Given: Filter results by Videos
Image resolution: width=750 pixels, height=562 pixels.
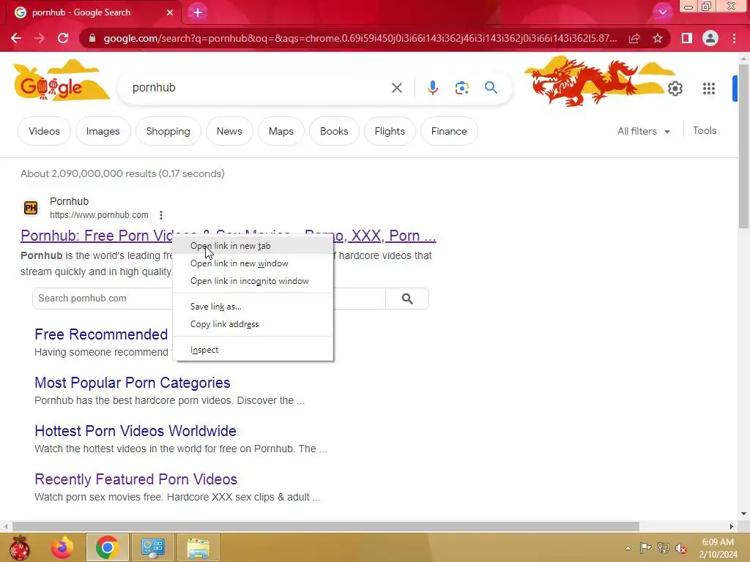Looking at the screenshot, I should 44,131.
